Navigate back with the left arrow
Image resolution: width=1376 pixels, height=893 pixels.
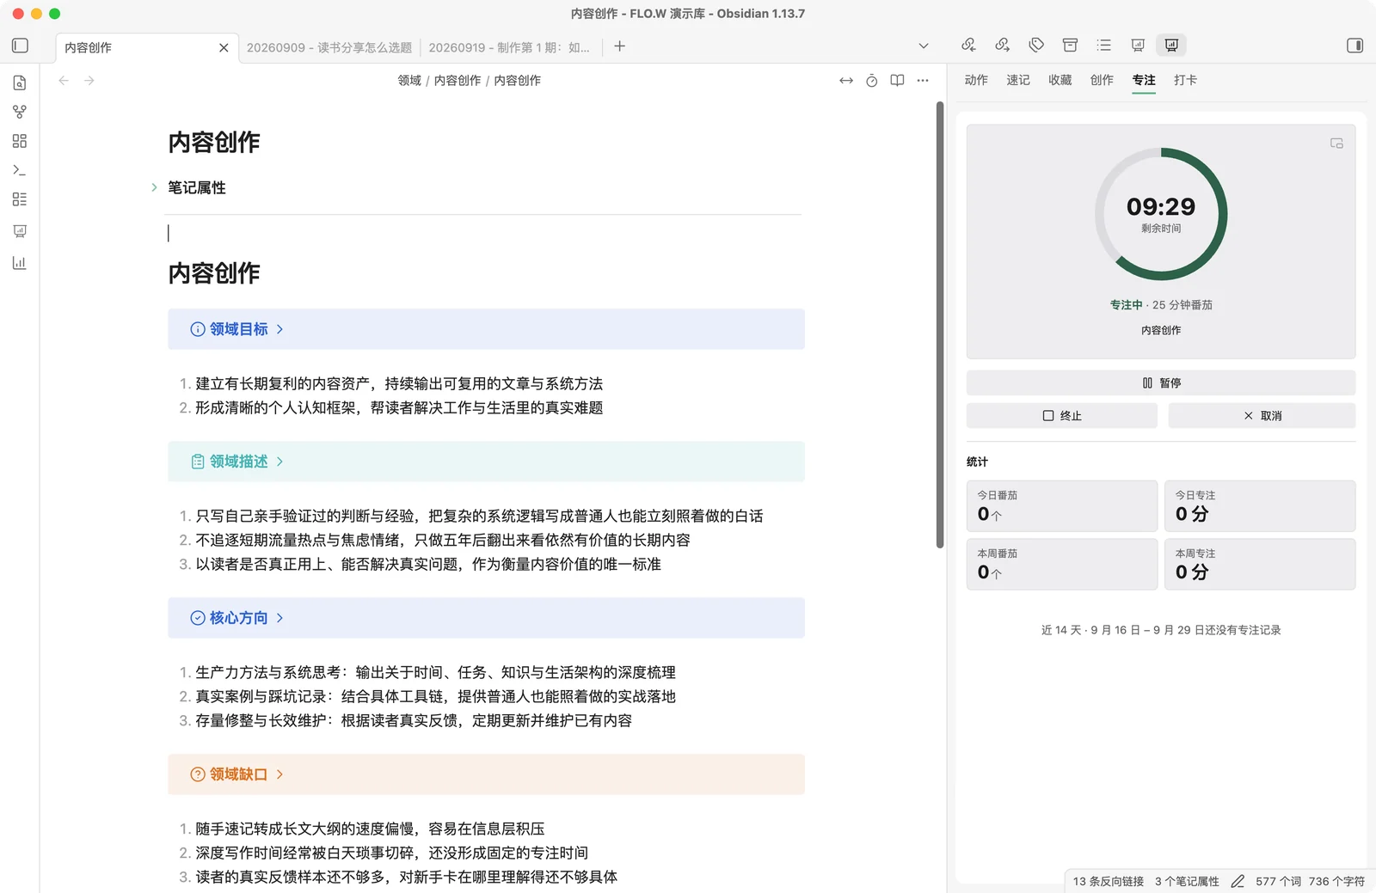[x=64, y=80]
